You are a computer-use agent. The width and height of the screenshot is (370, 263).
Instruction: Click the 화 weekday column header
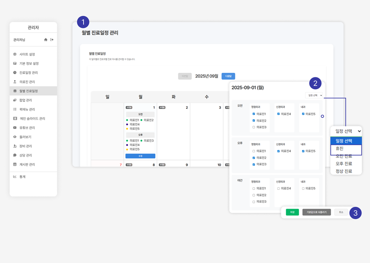174,97
